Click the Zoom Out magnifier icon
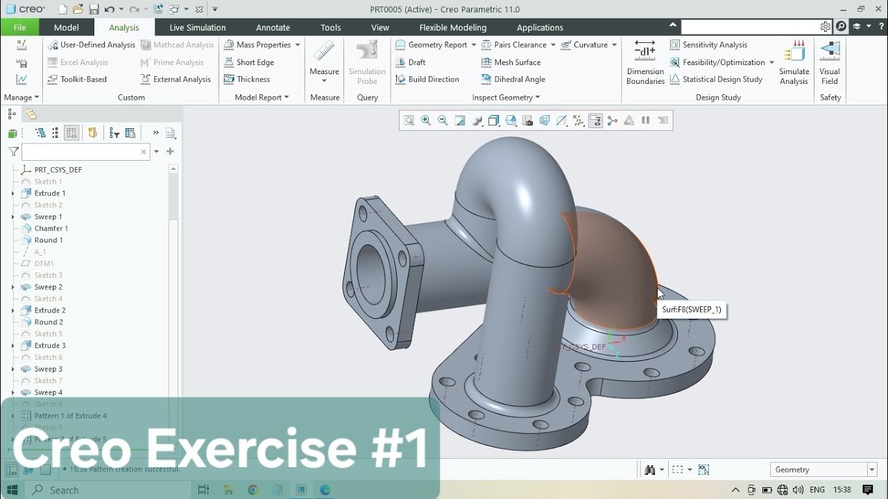Image resolution: width=888 pixels, height=499 pixels. tap(443, 121)
